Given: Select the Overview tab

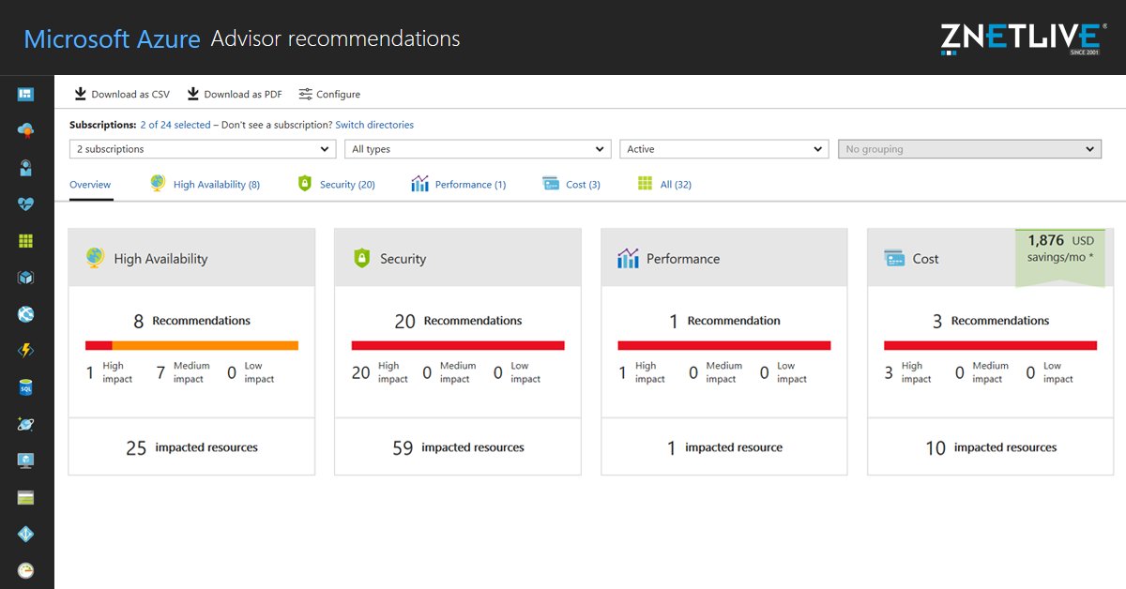Looking at the screenshot, I should tap(90, 185).
